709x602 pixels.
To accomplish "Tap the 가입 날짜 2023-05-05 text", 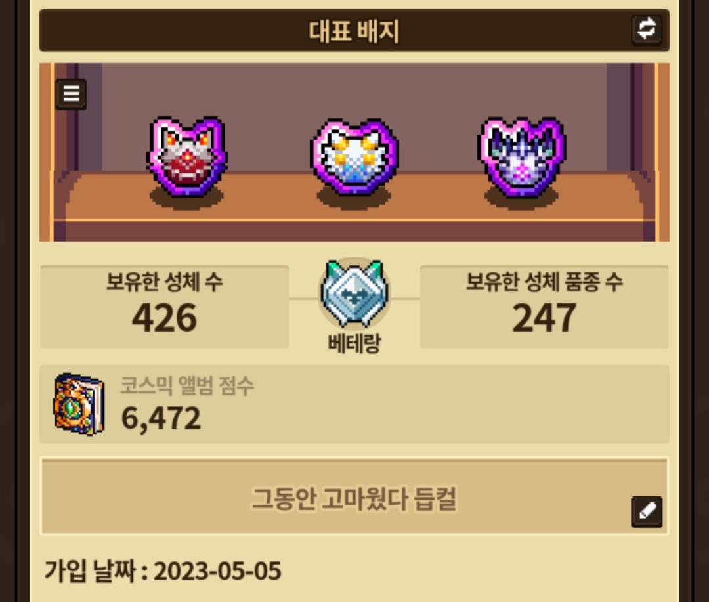I will click(x=163, y=570).
